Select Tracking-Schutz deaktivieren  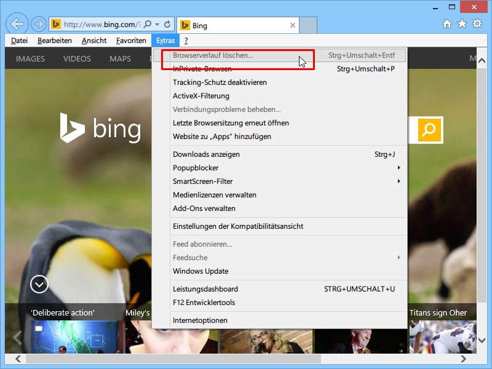click(279, 82)
